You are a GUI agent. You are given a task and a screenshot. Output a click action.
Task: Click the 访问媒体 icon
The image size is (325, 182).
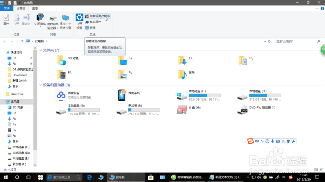40,17
